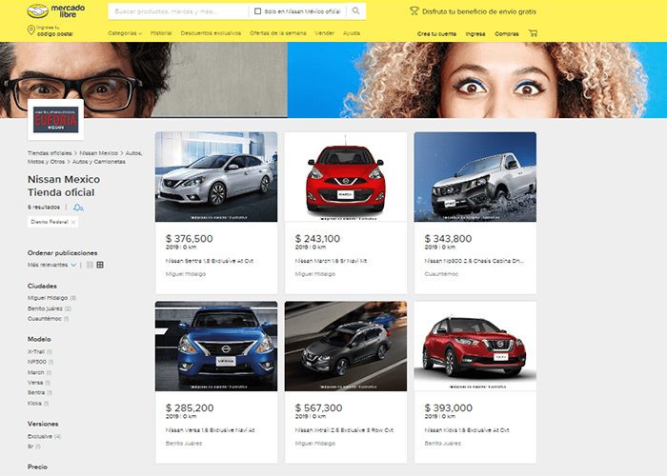Filter by model March

pos(39,373)
